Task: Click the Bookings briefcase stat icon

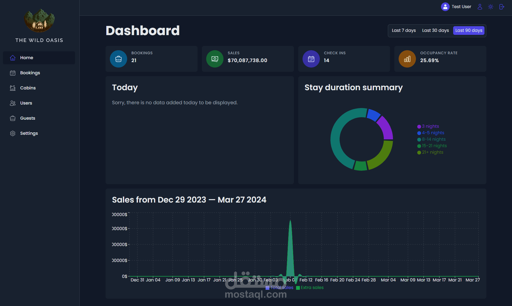Action: (x=118, y=59)
